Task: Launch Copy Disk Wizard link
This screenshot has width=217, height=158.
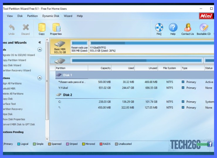Action: (x=12, y=65)
